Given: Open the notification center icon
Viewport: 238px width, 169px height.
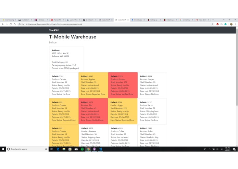Looking at the screenshot, I should [x=234, y=149].
